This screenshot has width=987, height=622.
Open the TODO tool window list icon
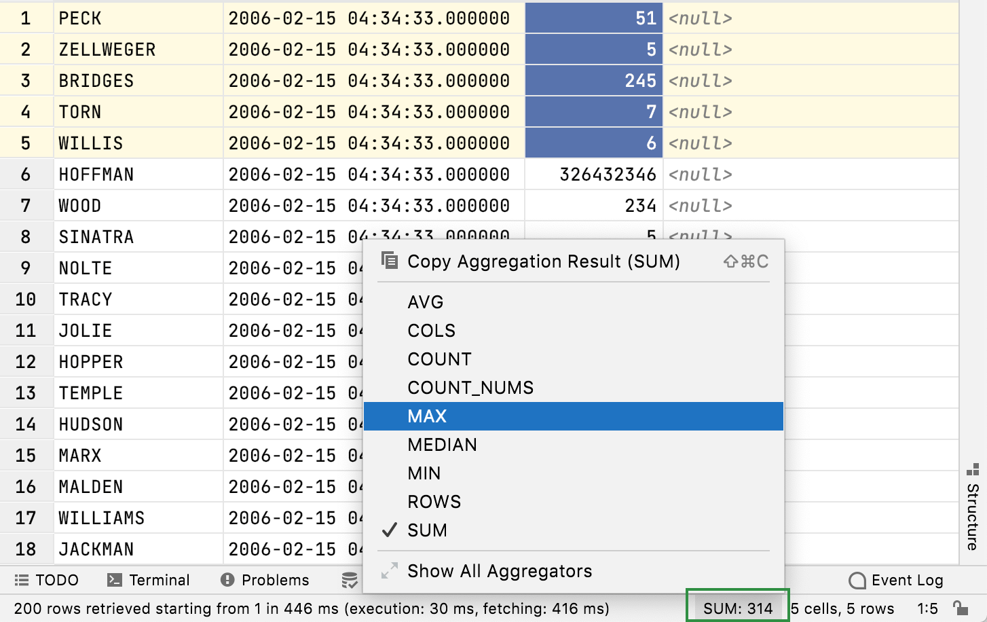pos(22,580)
